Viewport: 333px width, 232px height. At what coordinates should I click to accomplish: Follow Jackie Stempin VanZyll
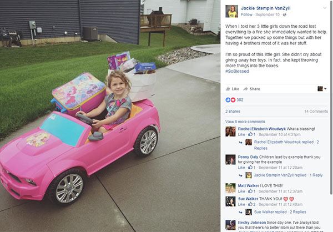[x=246, y=14]
